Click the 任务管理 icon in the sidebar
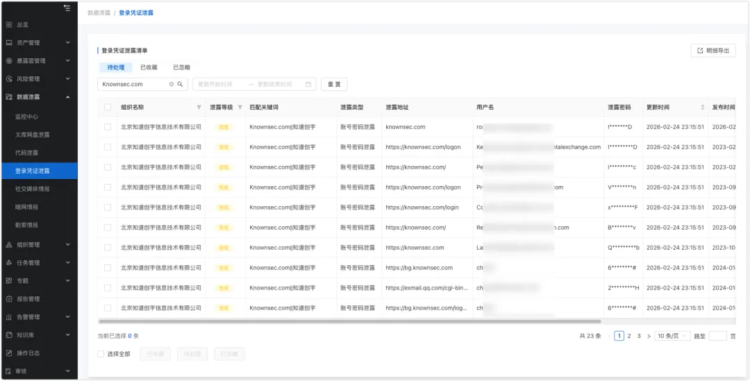This screenshot has height=381, width=750. [x=8, y=262]
